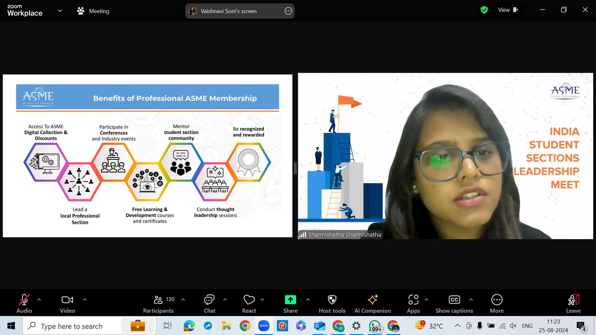Open the notification center with 4 notifications

click(x=581, y=326)
